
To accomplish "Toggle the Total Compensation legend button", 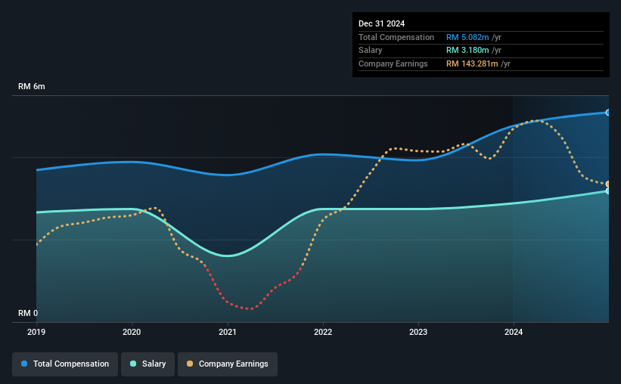I will click(65, 364).
